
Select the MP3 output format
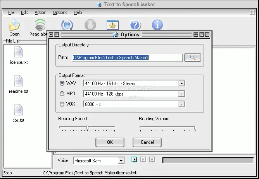62,94
